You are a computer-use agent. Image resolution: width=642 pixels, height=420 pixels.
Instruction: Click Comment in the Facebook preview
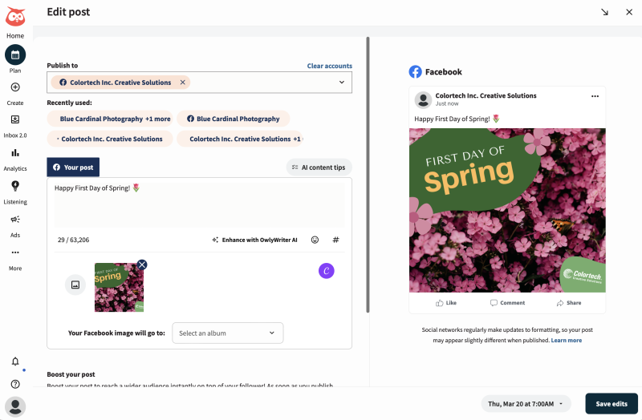point(507,303)
